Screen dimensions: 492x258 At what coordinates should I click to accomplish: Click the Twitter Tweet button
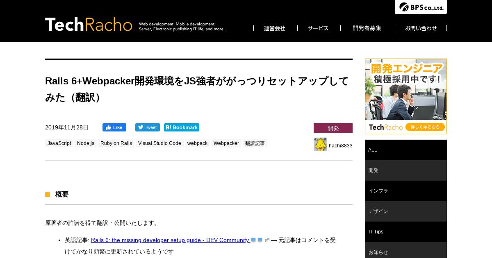[148, 127]
